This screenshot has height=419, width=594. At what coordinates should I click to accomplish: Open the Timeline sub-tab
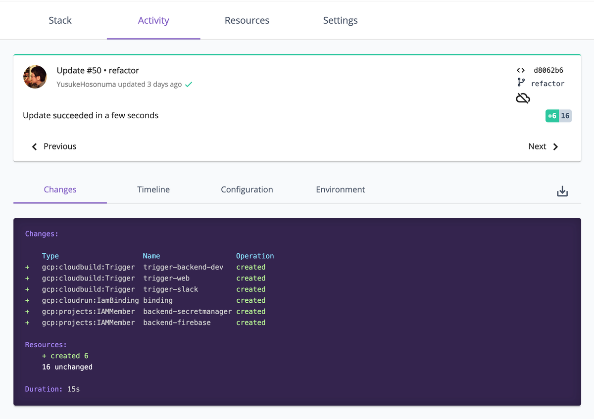(153, 189)
